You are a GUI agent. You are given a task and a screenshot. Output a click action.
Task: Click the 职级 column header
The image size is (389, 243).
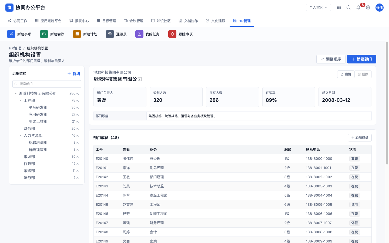tap(288, 150)
